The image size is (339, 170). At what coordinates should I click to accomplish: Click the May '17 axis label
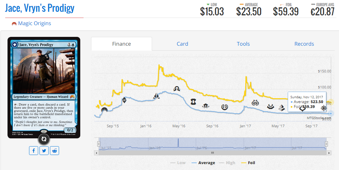[x=278, y=126]
